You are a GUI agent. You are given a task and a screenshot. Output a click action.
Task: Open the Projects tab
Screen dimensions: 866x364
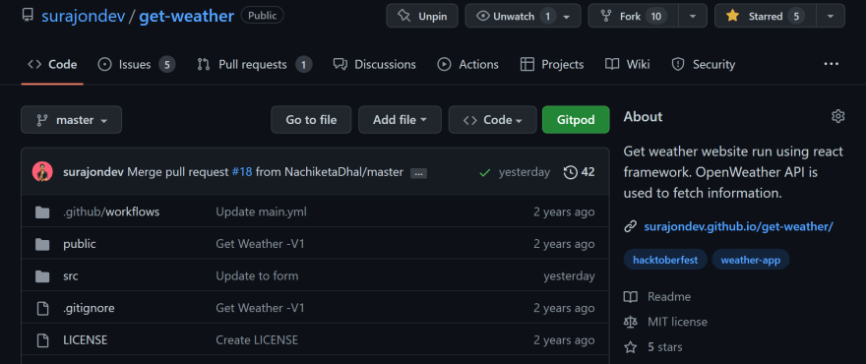552,65
